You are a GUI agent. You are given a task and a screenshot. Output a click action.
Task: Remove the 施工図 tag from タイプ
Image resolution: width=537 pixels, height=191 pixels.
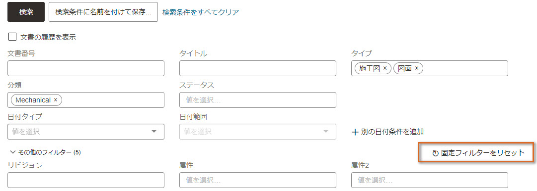[385, 68]
